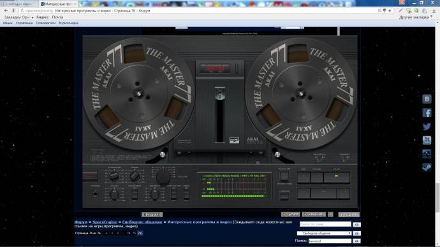Open the Пользователи menu

coord(46,23)
